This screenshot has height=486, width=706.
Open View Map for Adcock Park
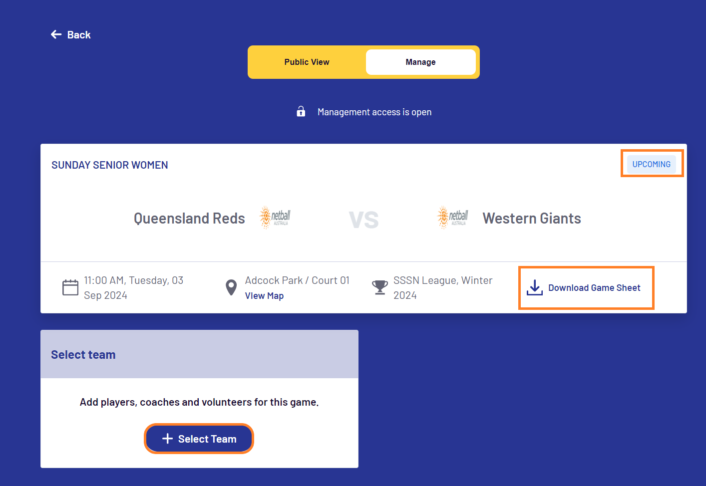264,295
